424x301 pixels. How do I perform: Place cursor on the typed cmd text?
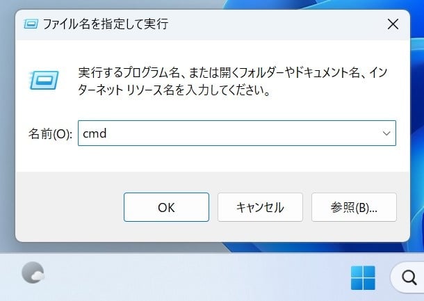95,133
